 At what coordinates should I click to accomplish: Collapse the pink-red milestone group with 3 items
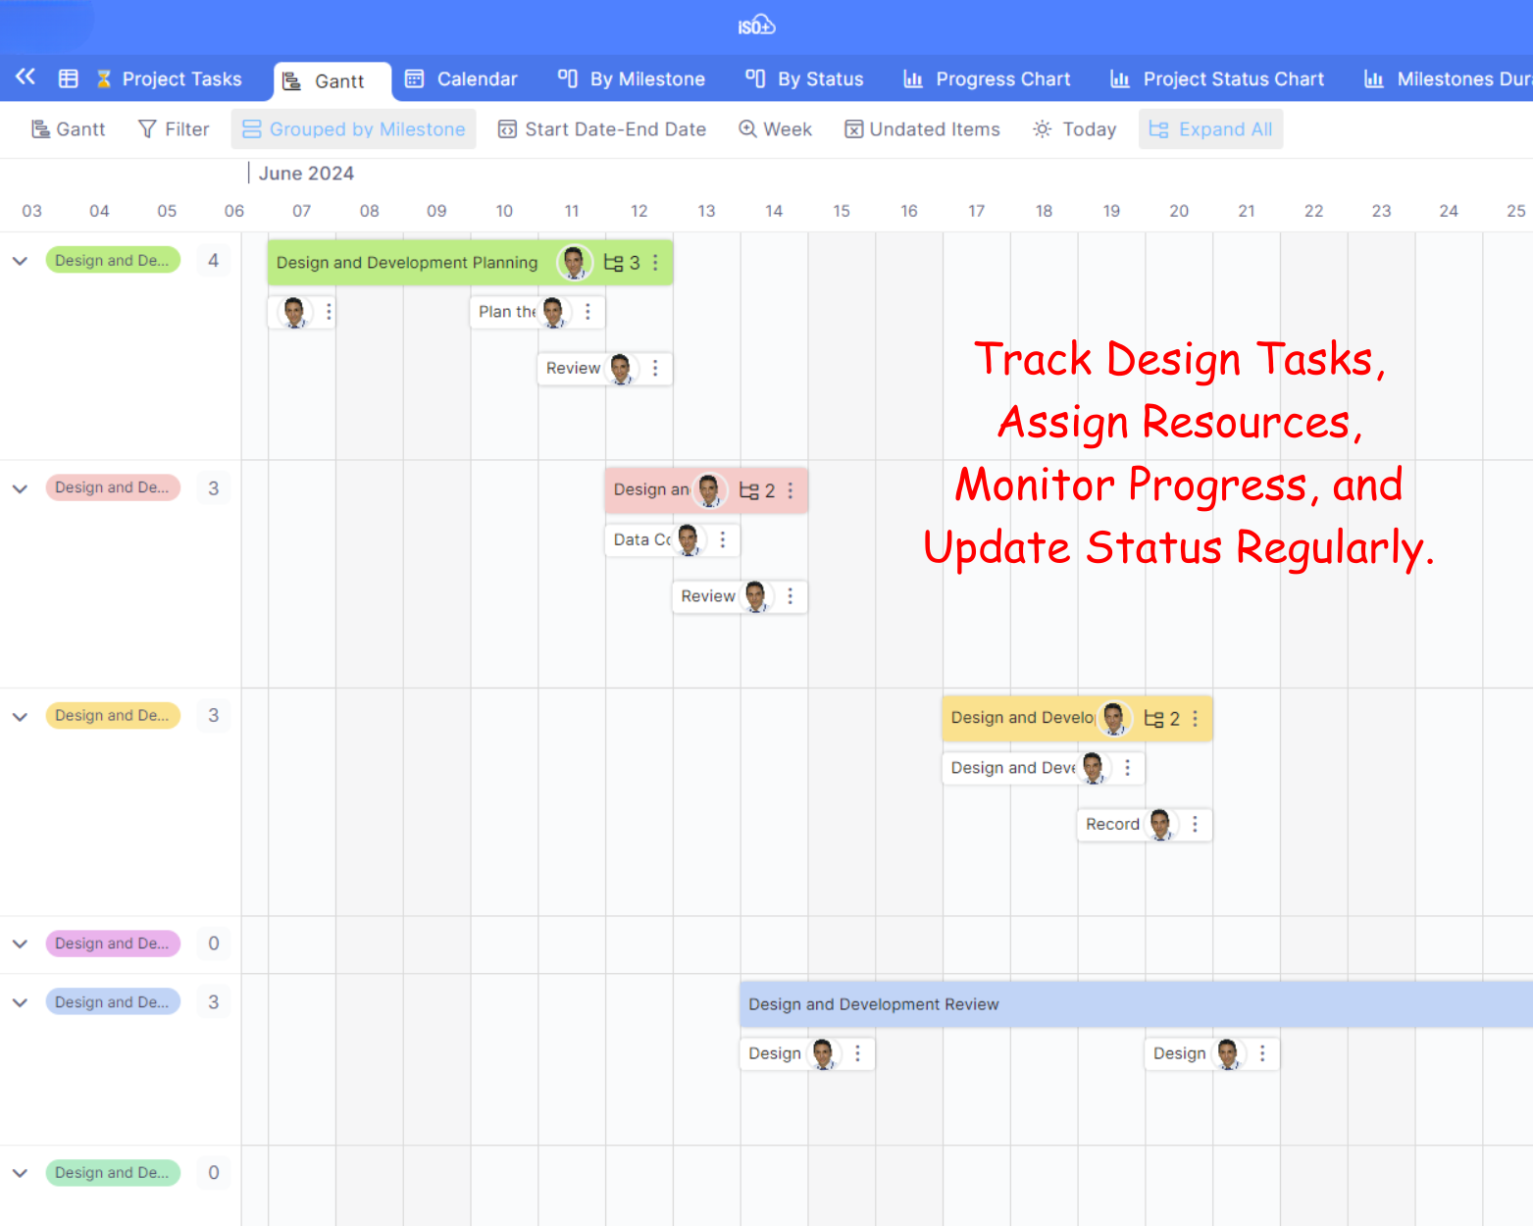(x=20, y=488)
